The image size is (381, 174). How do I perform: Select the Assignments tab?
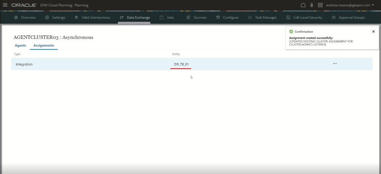click(43, 46)
